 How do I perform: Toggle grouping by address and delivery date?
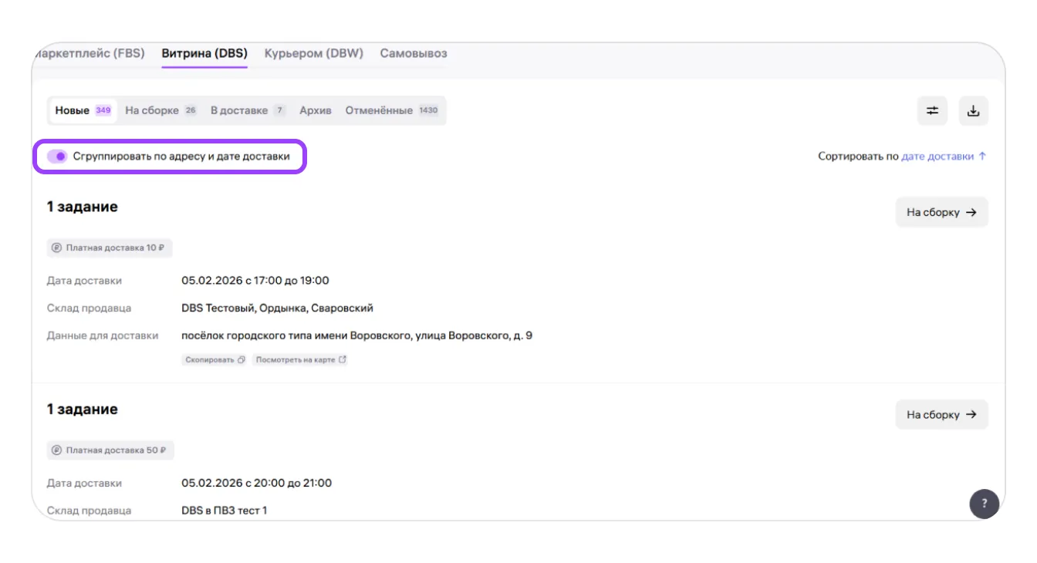coord(57,156)
